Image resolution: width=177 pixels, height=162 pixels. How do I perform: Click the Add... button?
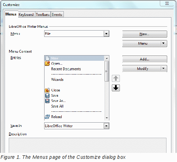tap(145, 59)
